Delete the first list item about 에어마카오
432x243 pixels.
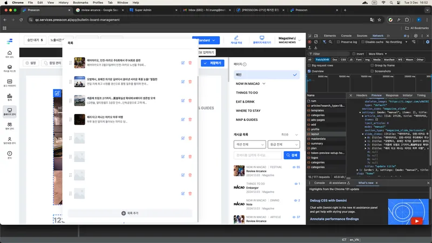(x=190, y=63)
